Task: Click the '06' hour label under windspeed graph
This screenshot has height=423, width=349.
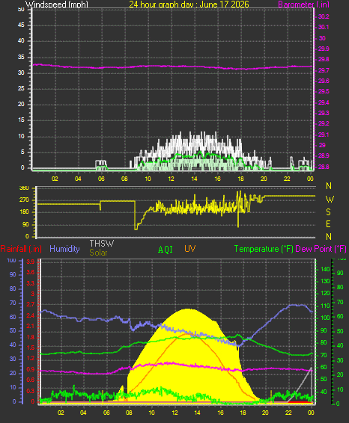Action: pos(101,179)
